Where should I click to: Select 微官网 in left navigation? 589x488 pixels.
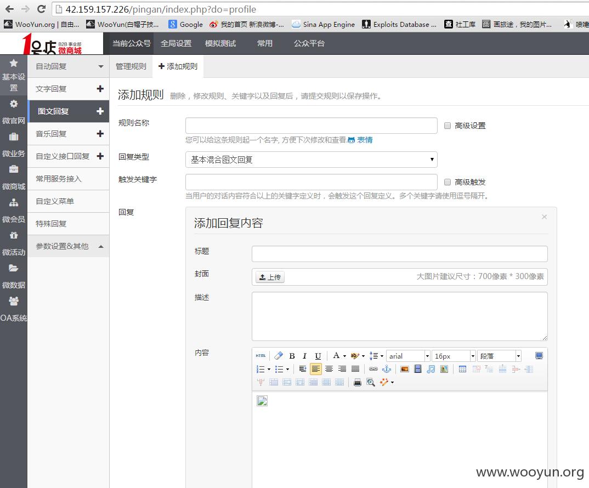(x=14, y=112)
